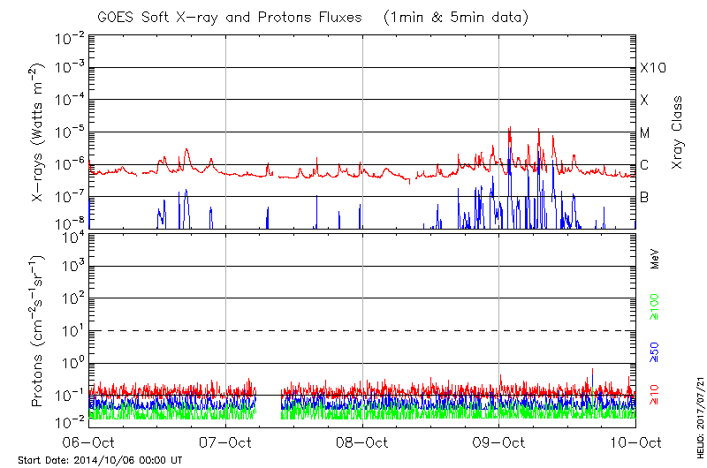Click the rotated Xray Class axis title
The image size is (707, 468).
coord(678,132)
